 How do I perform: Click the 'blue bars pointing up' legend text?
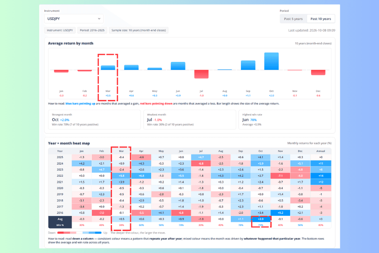[80, 104]
